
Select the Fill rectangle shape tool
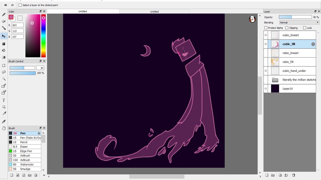click(4, 44)
